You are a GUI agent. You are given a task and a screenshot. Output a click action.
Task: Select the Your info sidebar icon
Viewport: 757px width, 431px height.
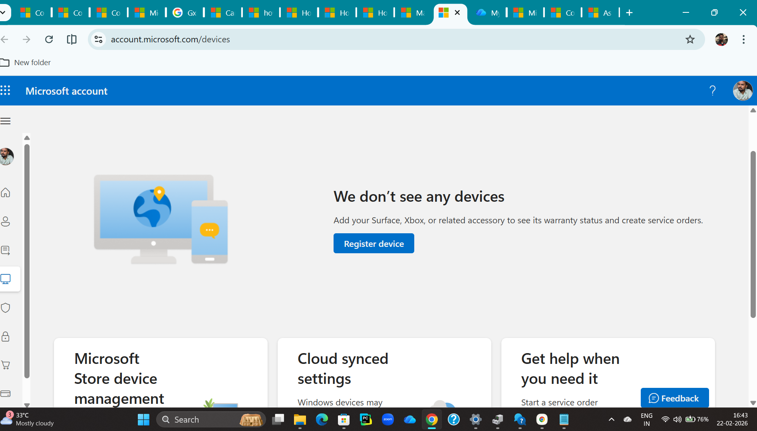click(6, 222)
